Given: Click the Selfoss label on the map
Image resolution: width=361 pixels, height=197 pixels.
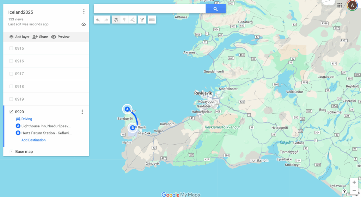Looking at the screenshot, I should coord(299,143).
